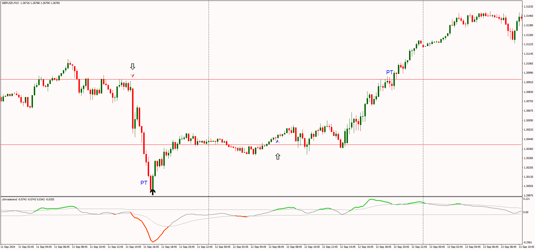Select the small red sell arrow marker
Screen dimensions: 535x250
(132, 75)
